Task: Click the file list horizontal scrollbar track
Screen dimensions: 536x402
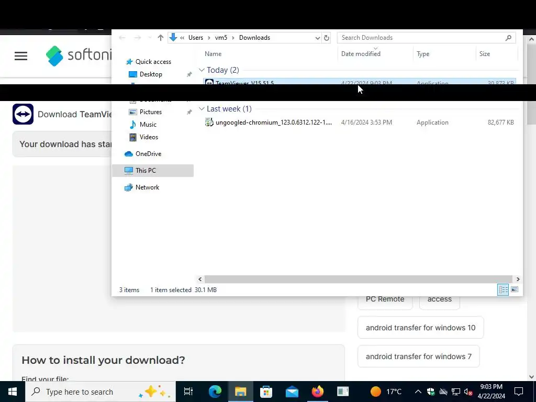Action: point(358,280)
